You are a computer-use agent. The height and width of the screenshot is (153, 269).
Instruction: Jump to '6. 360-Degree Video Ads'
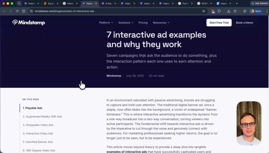tap(39, 150)
